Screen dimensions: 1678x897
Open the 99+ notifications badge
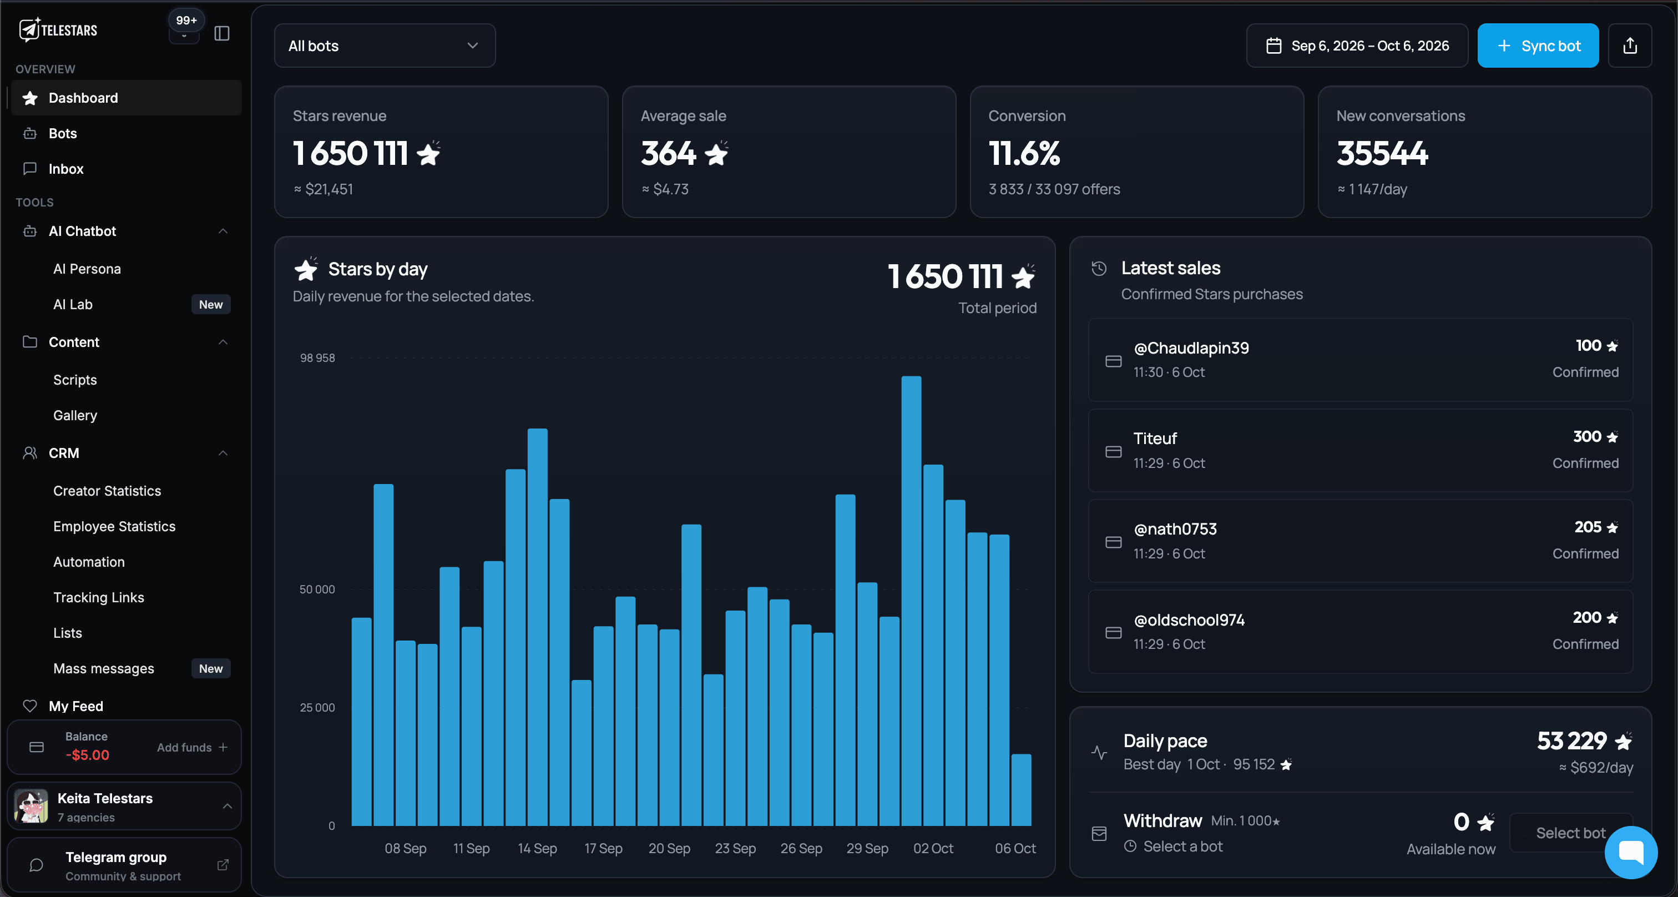(186, 21)
